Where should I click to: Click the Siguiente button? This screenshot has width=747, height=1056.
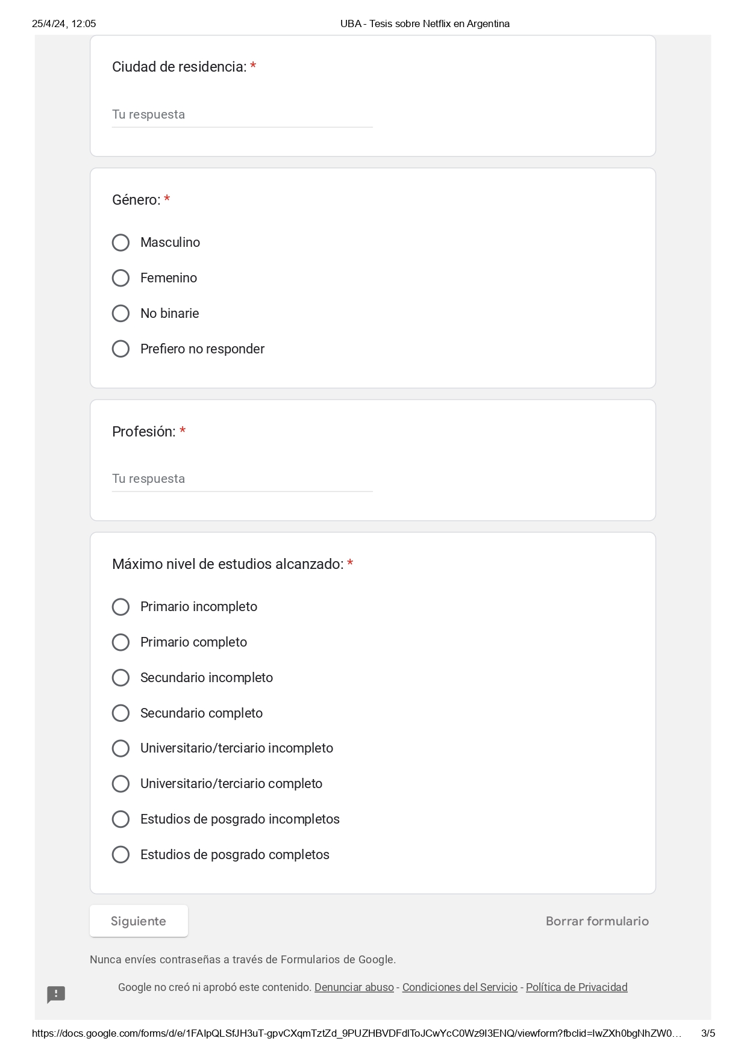[x=139, y=921]
